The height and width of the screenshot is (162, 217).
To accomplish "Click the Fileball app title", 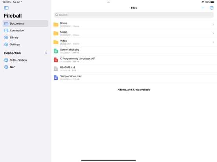I will (x=13, y=16).
